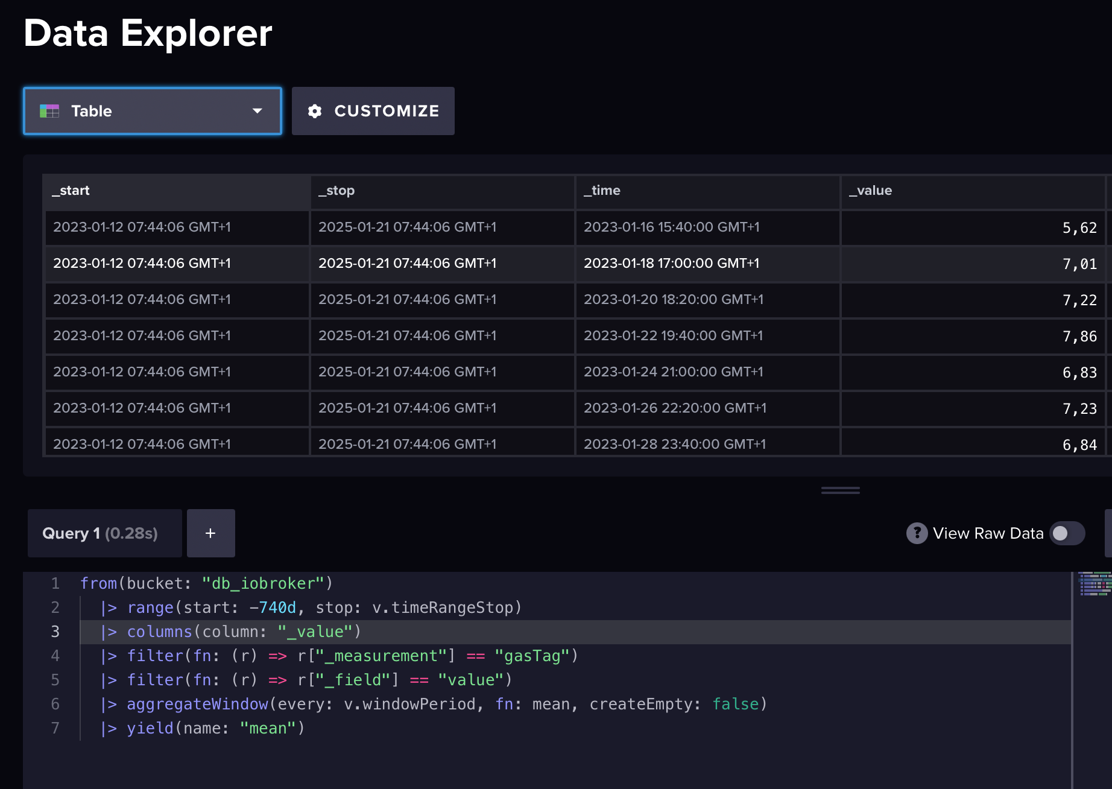The height and width of the screenshot is (789, 1112).
Task: Click the value cell 7,22
Action: tap(973, 300)
